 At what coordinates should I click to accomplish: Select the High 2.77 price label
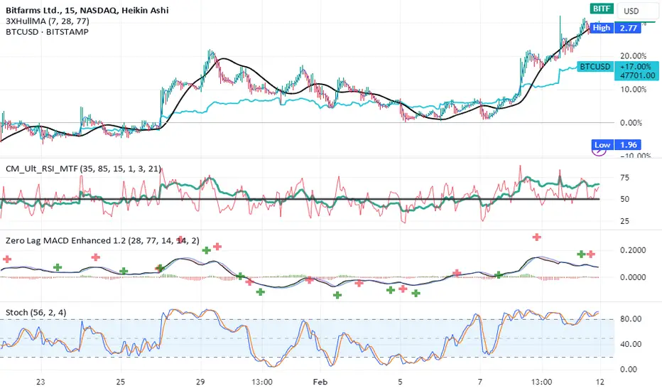(615, 28)
